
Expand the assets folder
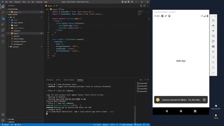(10, 26)
